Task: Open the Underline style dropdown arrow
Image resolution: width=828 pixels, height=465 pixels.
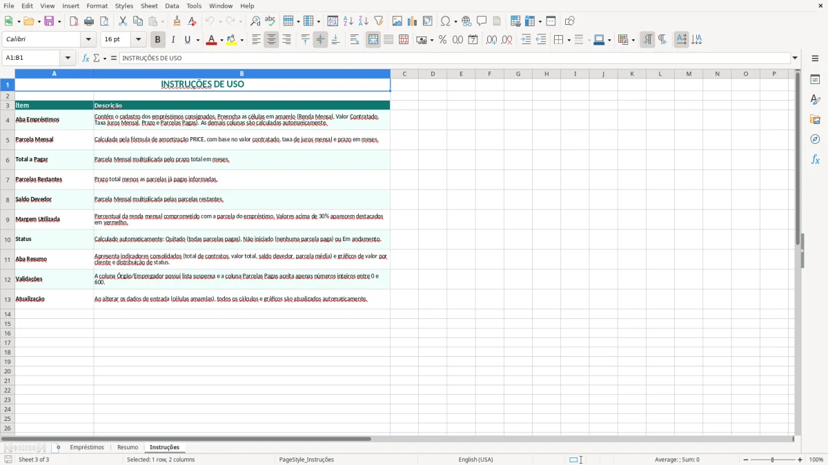Action: tap(197, 40)
